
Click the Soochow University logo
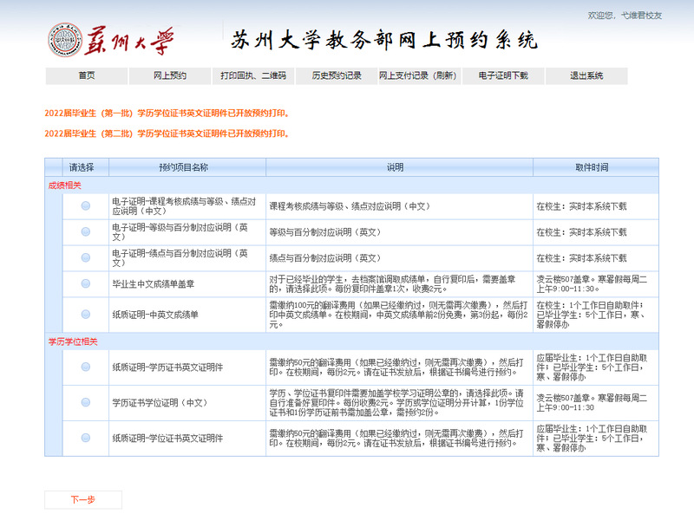point(111,39)
